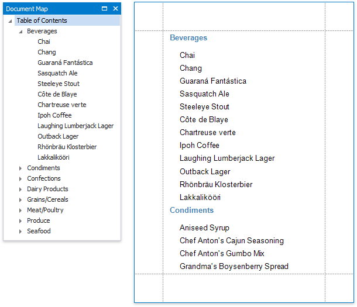Click Aniseed Syrup in the report

pyautogui.click(x=204, y=228)
